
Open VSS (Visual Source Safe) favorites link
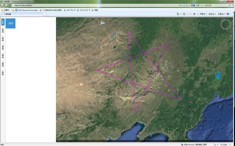27,10
